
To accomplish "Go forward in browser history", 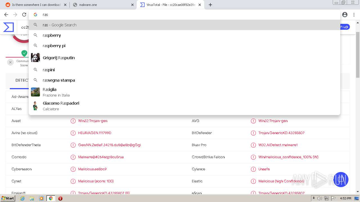I will (x=15, y=15).
